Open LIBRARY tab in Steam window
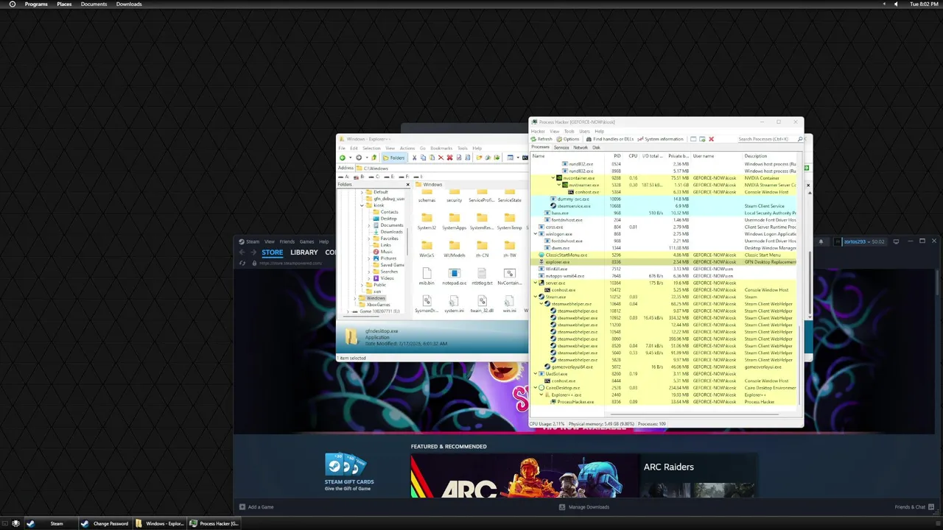The height and width of the screenshot is (530, 943). (x=304, y=252)
